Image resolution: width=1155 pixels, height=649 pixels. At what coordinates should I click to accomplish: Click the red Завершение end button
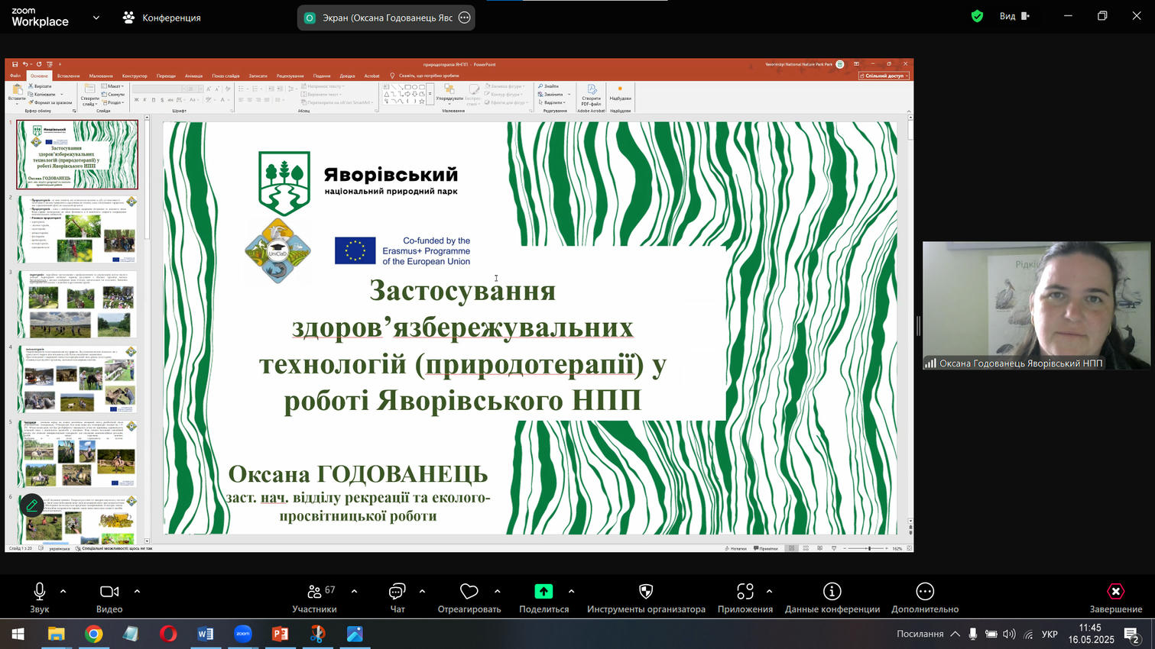pos(1116,596)
